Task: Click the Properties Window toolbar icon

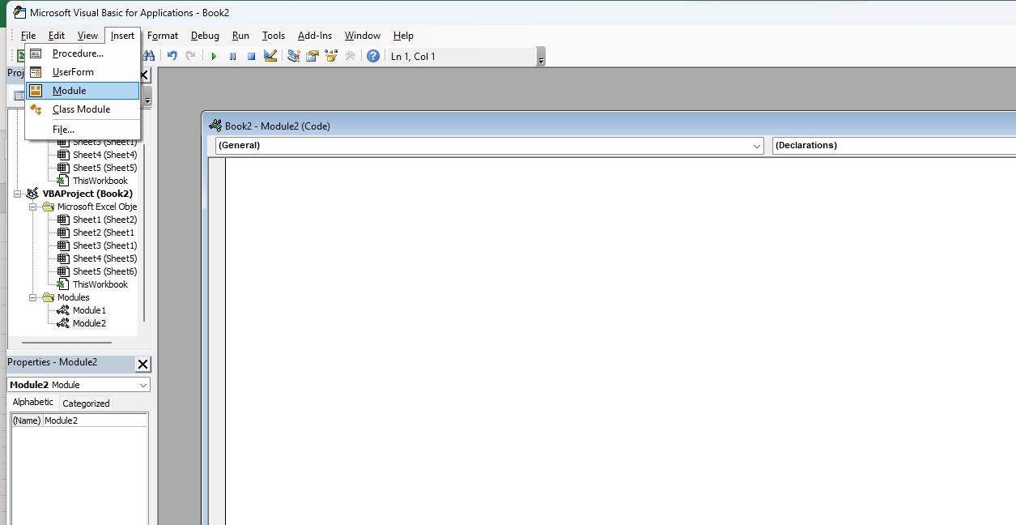Action: click(x=312, y=56)
